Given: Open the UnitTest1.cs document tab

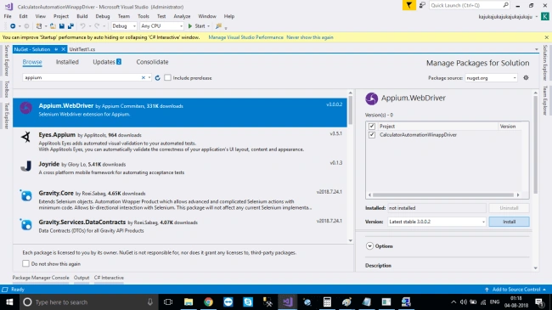Looking at the screenshot, I should click(82, 49).
